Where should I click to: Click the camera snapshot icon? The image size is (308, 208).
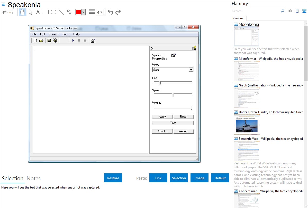(x=290, y=11)
